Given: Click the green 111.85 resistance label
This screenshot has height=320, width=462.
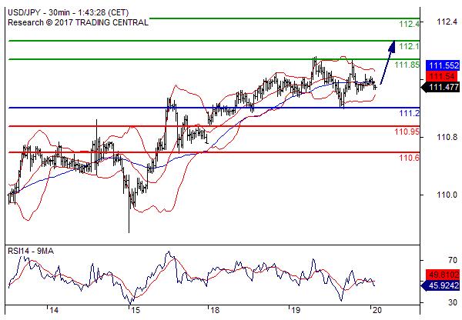Looking at the screenshot, I should point(407,65).
